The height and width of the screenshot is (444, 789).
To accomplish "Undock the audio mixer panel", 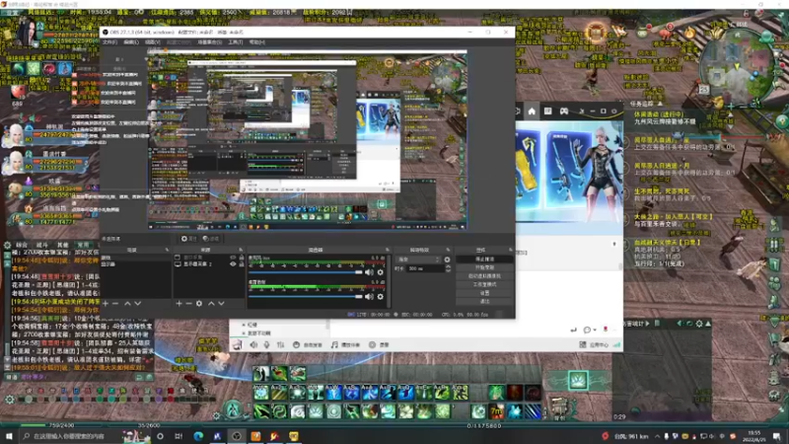I will tap(388, 250).
